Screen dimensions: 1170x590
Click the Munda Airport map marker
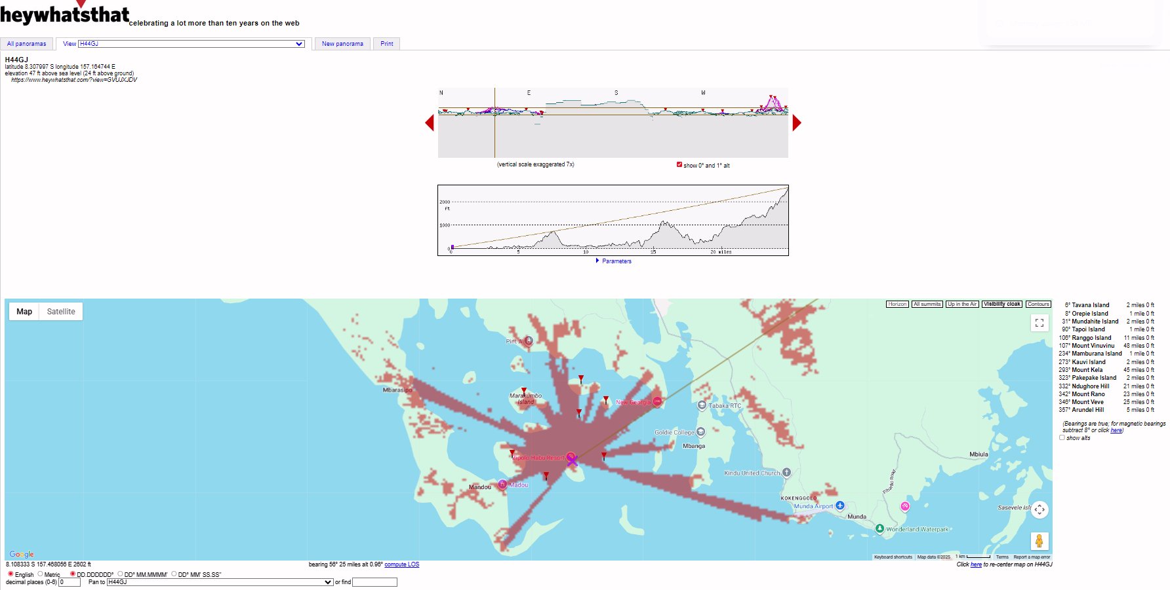tap(840, 506)
